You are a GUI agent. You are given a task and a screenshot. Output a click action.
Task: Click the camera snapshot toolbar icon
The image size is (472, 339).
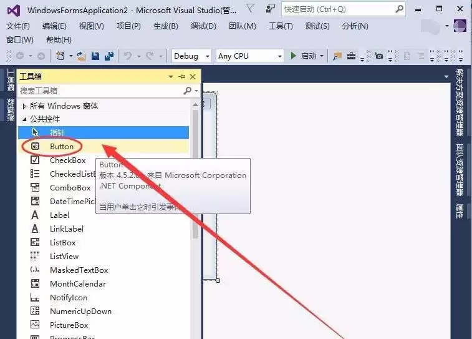point(379,56)
